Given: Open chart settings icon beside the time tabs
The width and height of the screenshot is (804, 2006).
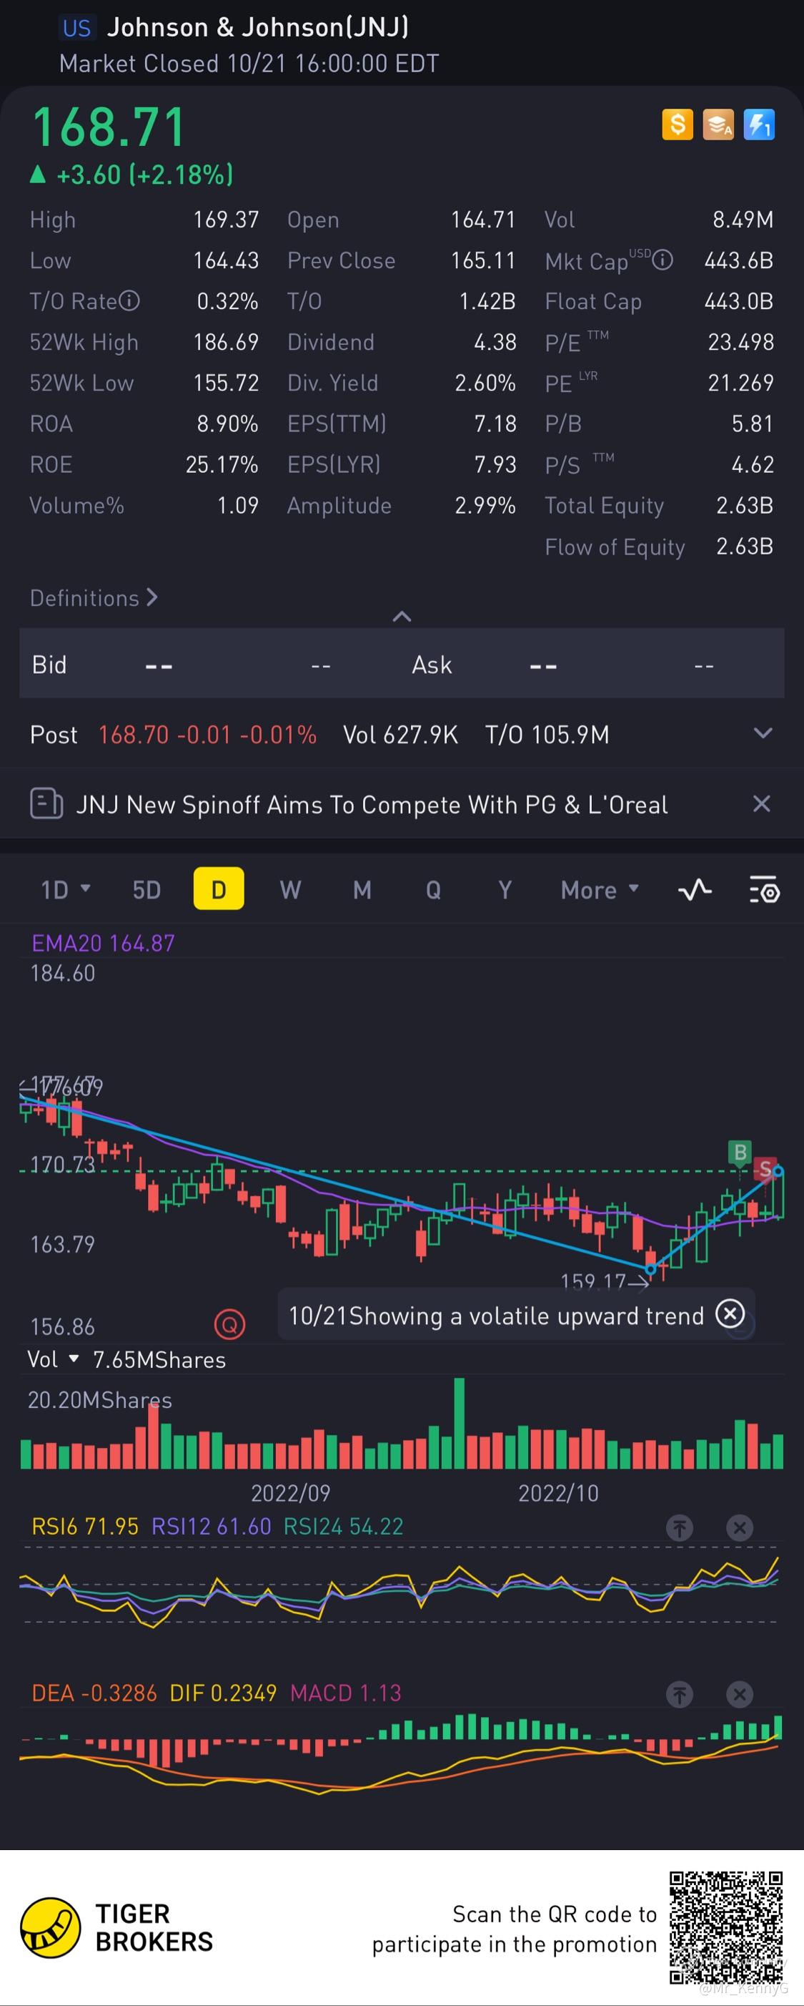Looking at the screenshot, I should 763,889.
